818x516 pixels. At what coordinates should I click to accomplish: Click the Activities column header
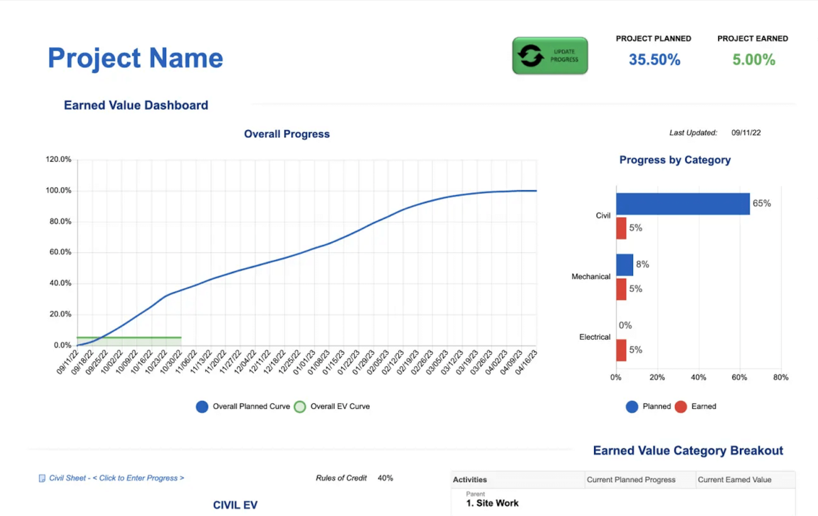(470, 480)
